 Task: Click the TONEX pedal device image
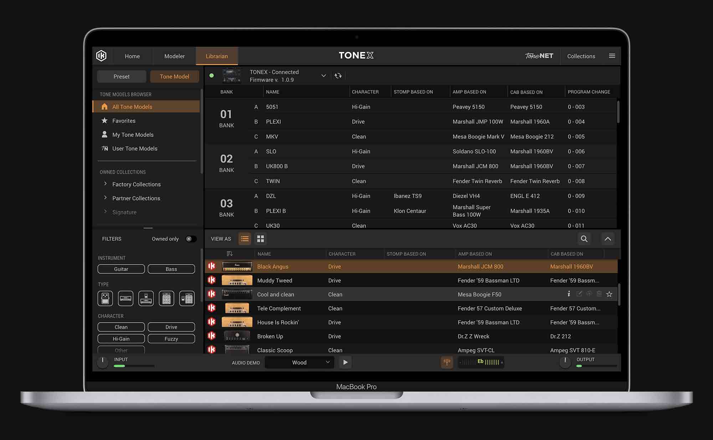click(231, 76)
